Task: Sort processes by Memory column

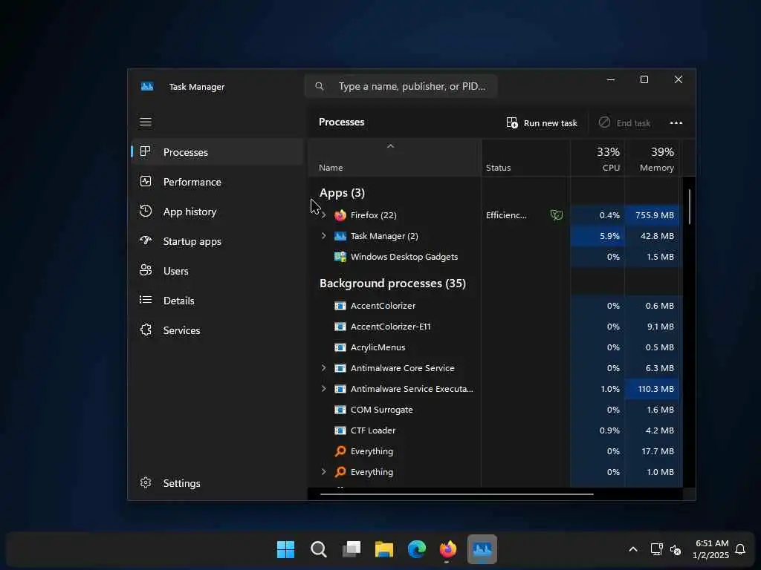Action: click(652, 159)
